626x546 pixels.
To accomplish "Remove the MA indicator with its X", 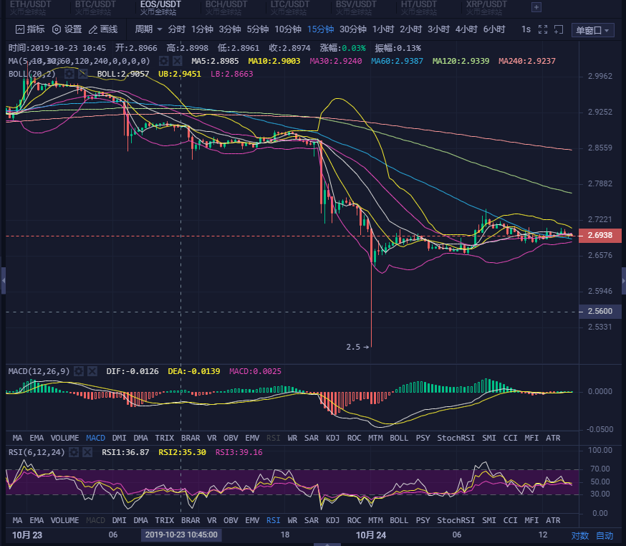I will pos(176,61).
